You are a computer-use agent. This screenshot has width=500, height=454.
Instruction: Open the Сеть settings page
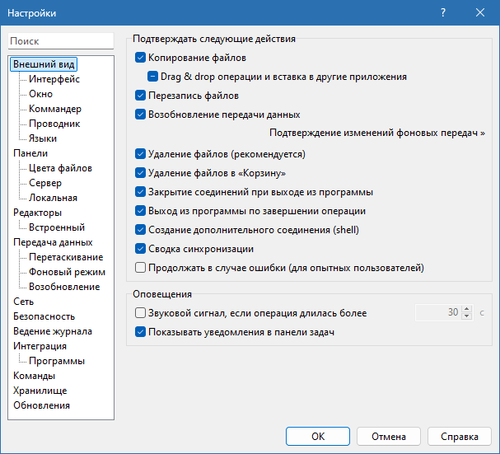(x=24, y=302)
